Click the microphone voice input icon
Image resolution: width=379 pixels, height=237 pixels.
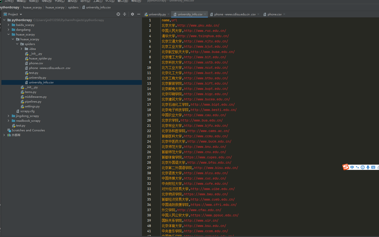coord(368,167)
